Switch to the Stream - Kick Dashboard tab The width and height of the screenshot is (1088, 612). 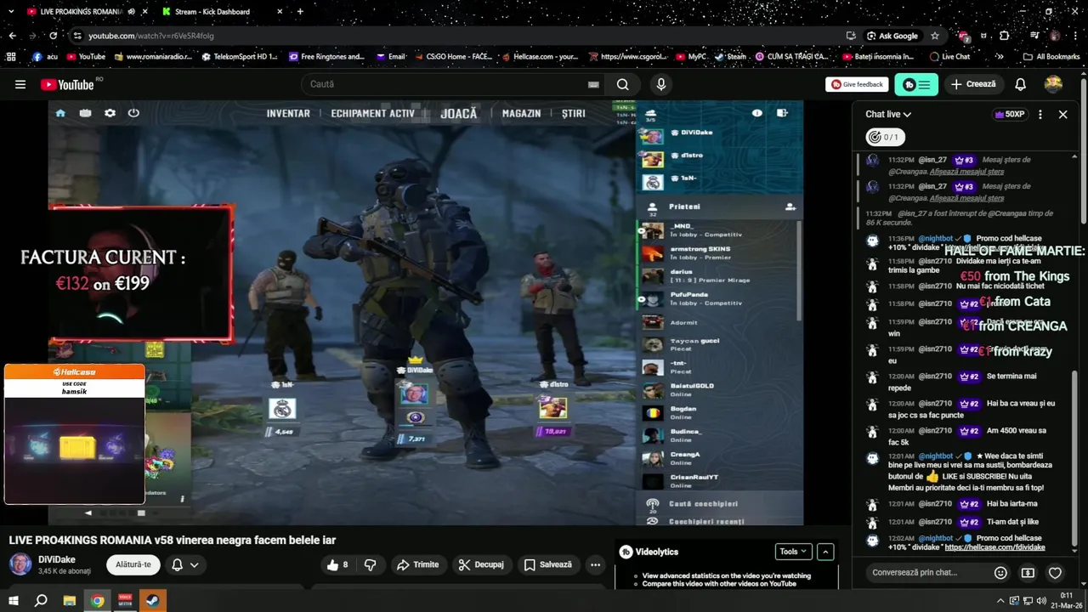(212, 12)
